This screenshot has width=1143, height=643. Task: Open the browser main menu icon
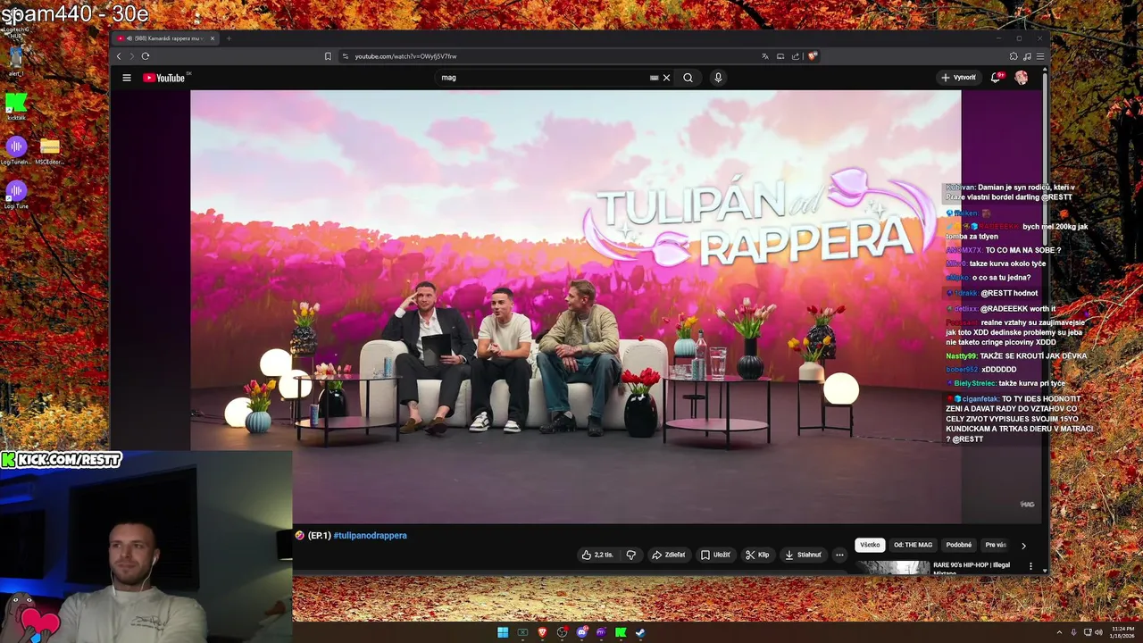point(1040,56)
